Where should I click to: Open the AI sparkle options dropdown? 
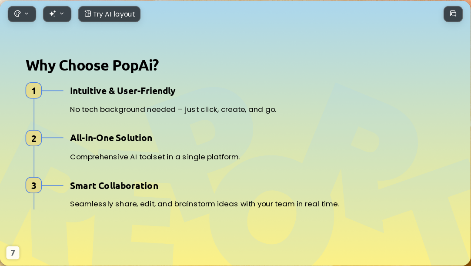click(57, 14)
